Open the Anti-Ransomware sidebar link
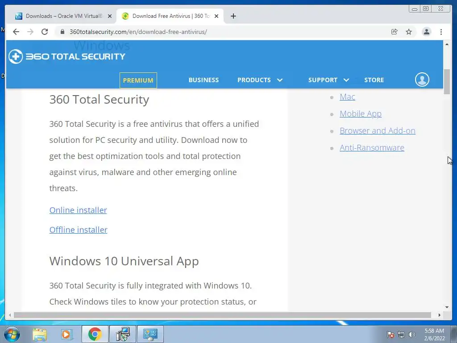 tap(372, 147)
